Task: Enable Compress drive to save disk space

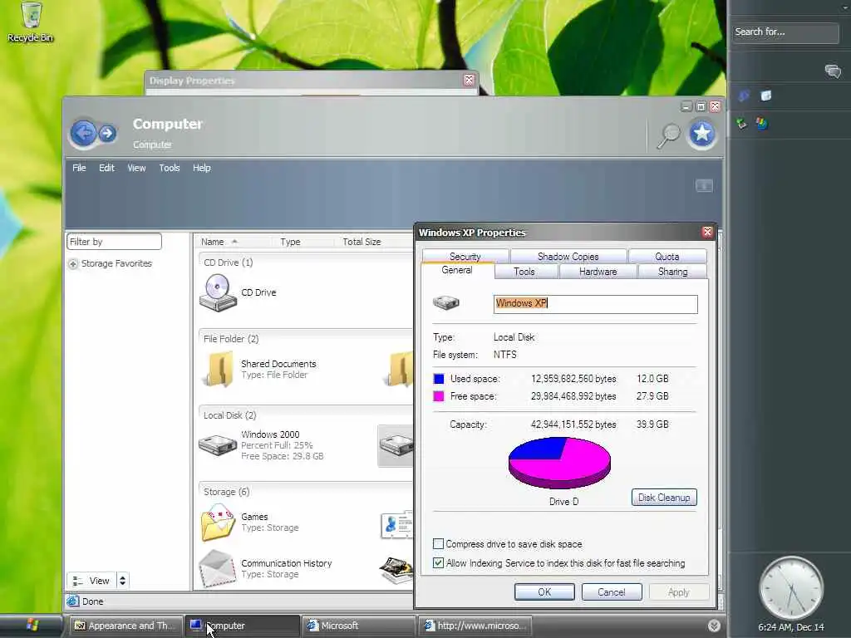Action: 438,543
